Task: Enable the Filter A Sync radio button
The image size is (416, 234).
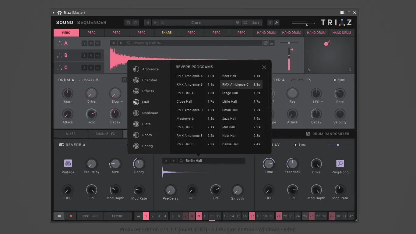Action: point(335,80)
